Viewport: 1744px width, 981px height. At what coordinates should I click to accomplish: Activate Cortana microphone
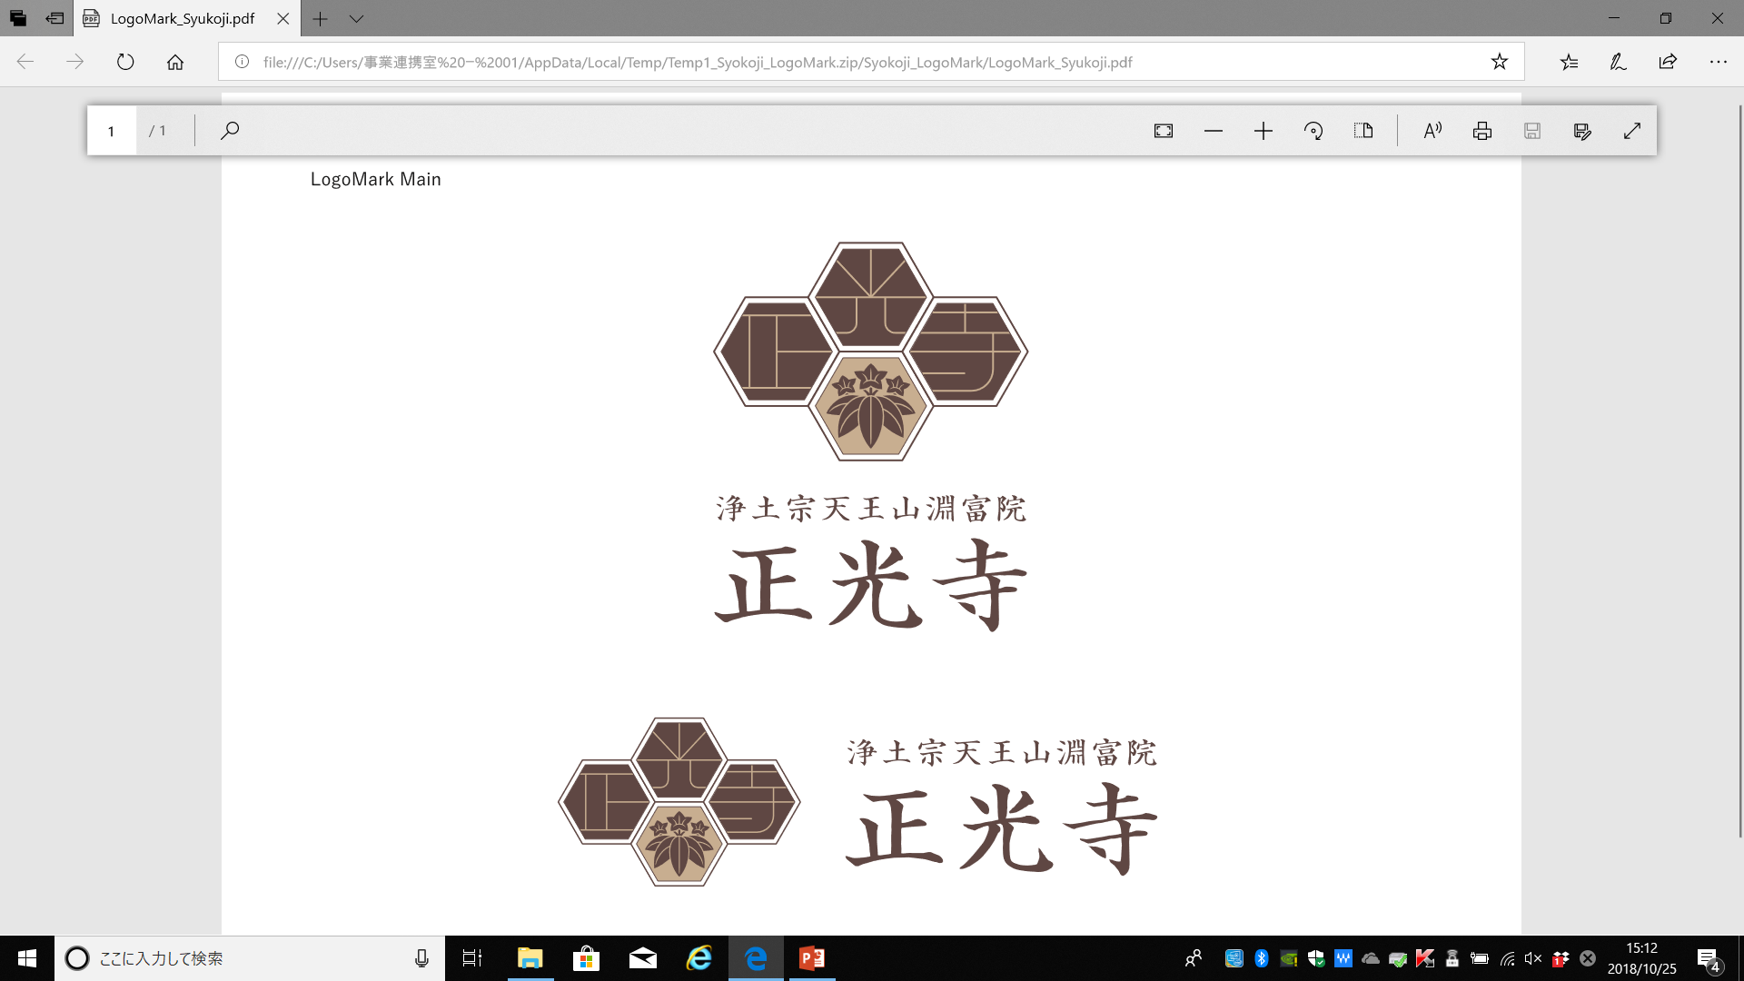point(421,958)
